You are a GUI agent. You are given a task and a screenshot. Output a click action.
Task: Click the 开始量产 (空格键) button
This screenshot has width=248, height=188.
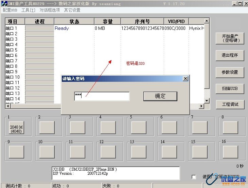pyautogui.click(x=231, y=38)
